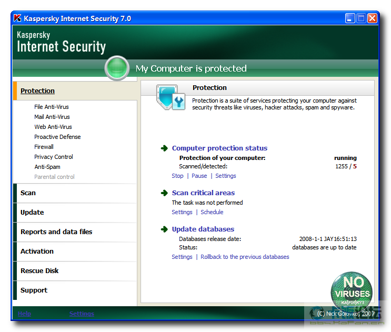Open Computer protection status heading link
The width and height of the screenshot is (391, 332).
219,148
